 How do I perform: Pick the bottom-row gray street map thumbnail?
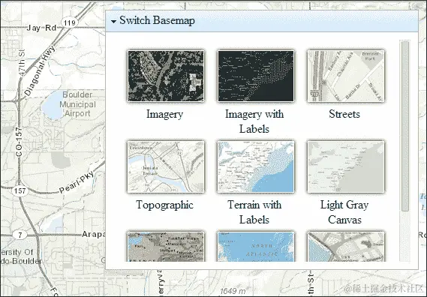345,247
